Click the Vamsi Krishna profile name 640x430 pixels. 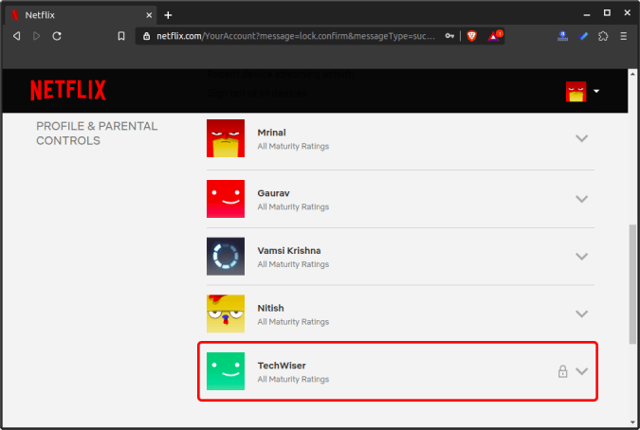[289, 251]
